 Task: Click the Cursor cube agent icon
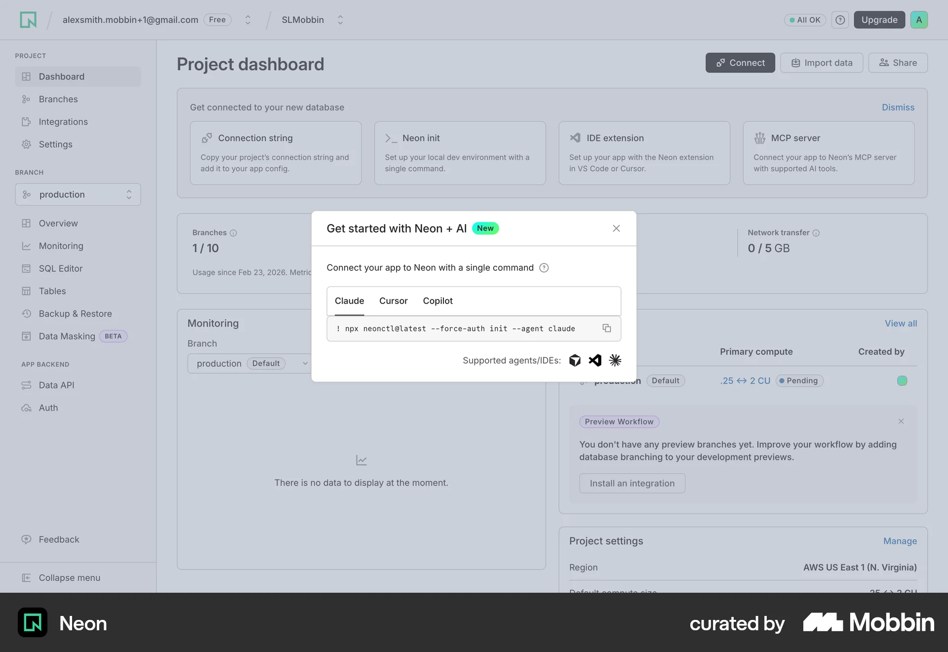(x=575, y=361)
